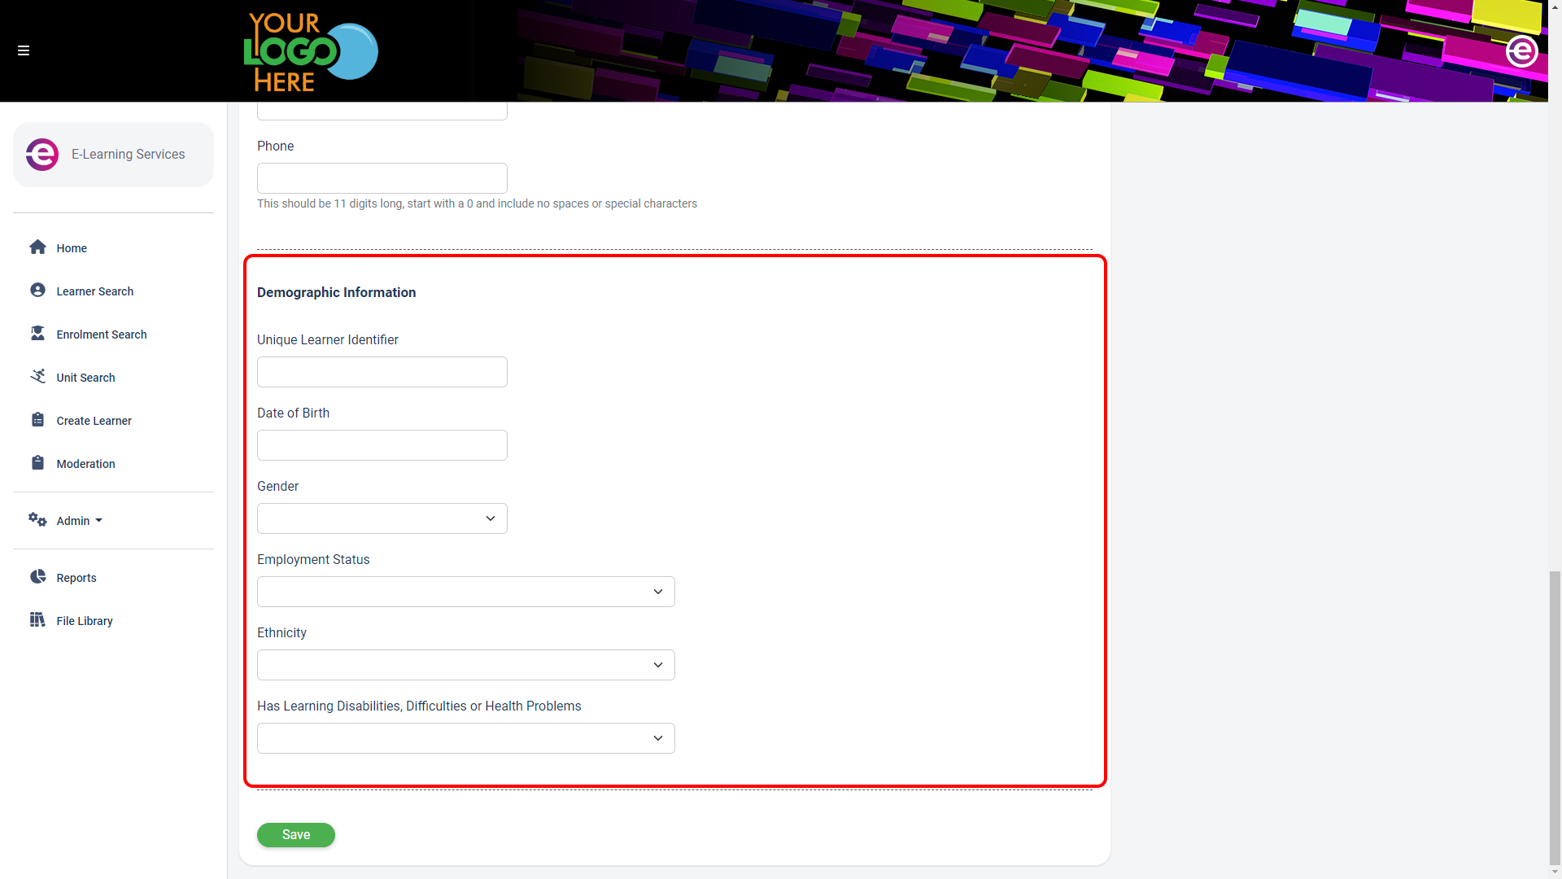This screenshot has width=1562, height=879.
Task: Click the Has Learning Disabilities label
Action: coord(419,706)
